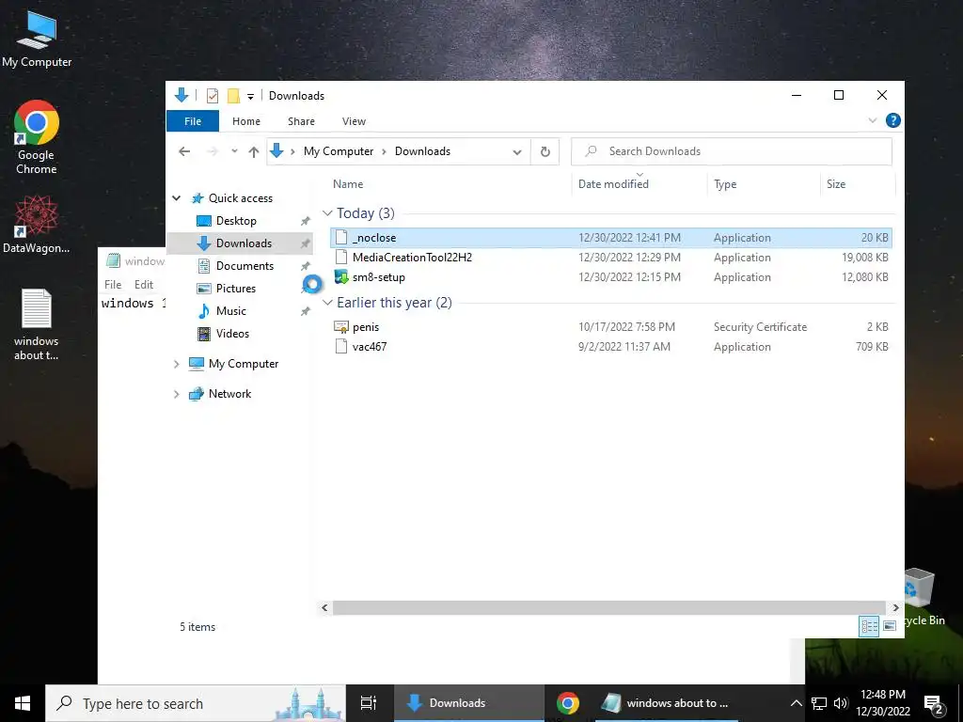Open Explorer Help via the question mark

point(893,120)
